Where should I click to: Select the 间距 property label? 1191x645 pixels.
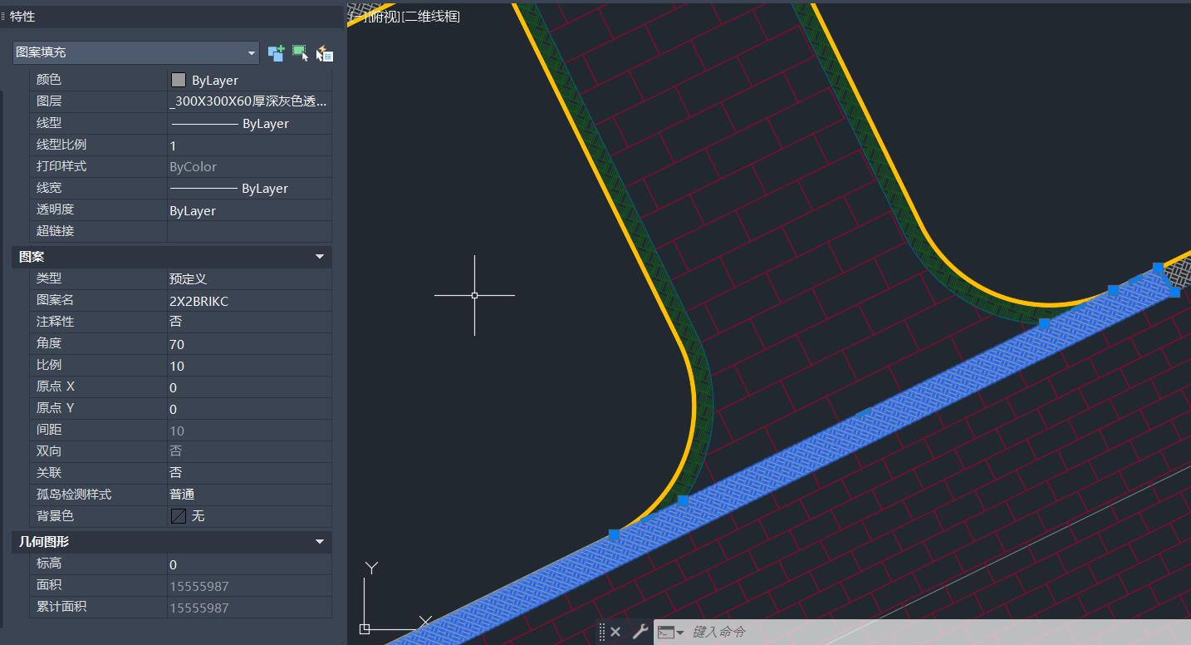click(49, 430)
